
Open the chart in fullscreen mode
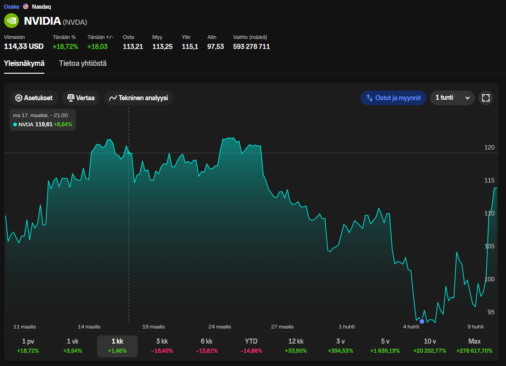coord(486,98)
